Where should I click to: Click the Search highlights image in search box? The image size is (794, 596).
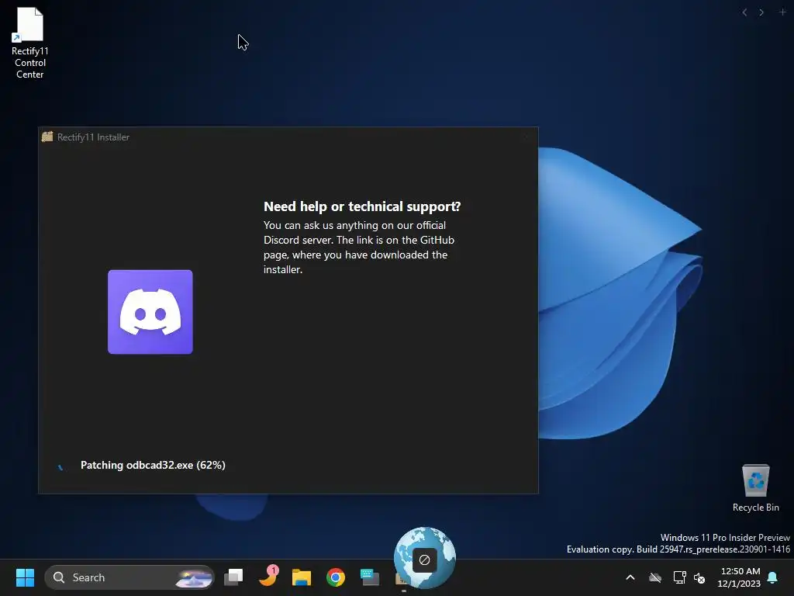(x=193, y=577)
